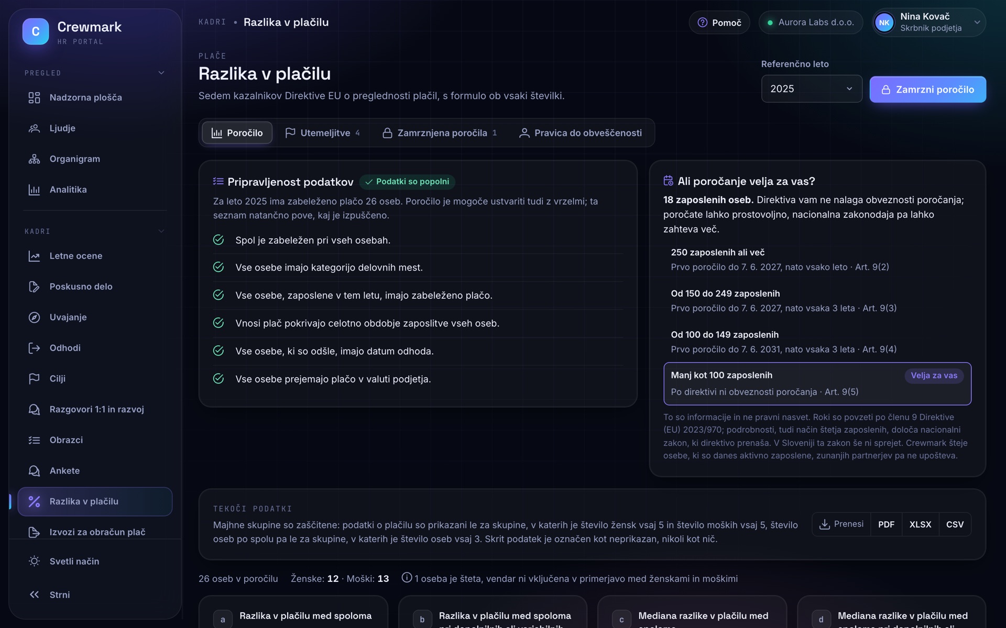Viewport: 1006px width, 628px height.
Task: Switch to Zamrznjena poročila tab
Action: pos(440,133)
